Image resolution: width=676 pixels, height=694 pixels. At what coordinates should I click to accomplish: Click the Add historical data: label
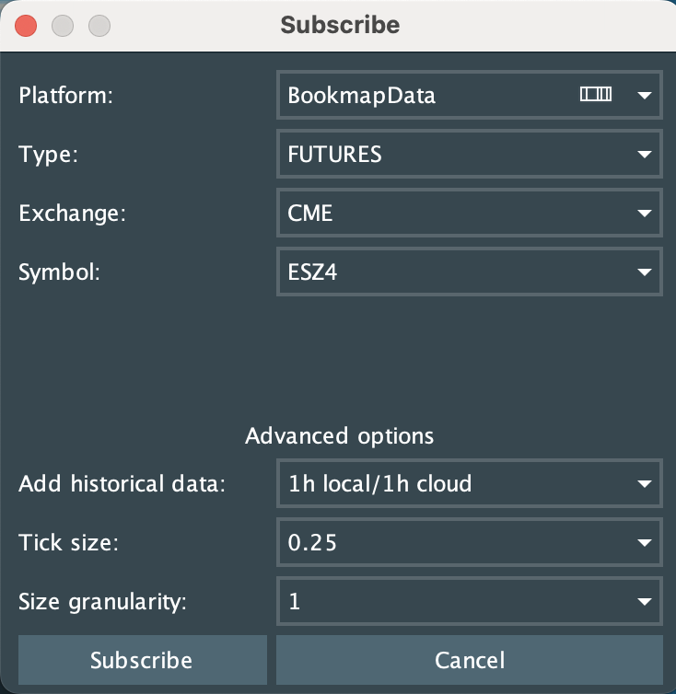pos(122,483)
